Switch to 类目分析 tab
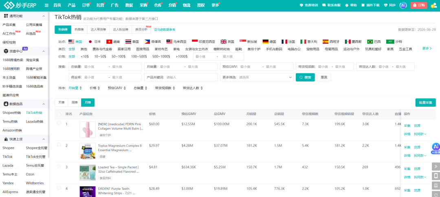Viewport: 440px width, 197px height. (x=141, y=29)
